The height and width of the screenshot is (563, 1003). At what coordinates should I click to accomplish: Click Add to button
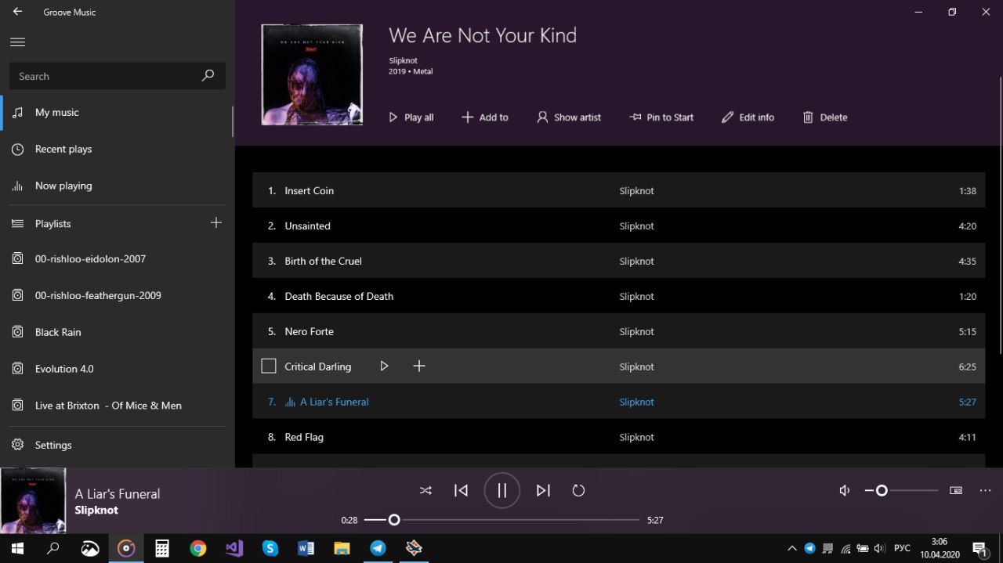pyautogui.click(x=485, y=117)
